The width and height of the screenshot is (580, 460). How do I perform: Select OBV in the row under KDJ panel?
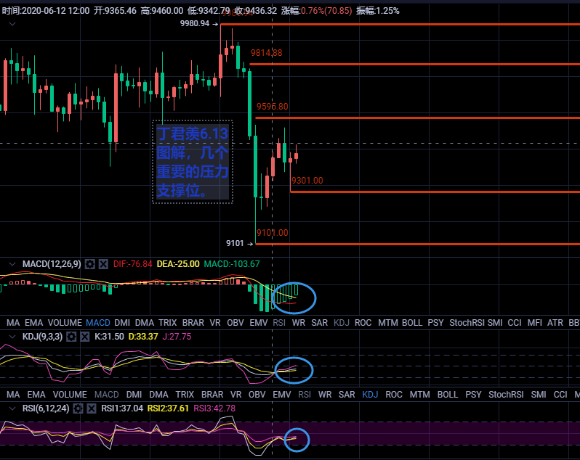[257, 395]
